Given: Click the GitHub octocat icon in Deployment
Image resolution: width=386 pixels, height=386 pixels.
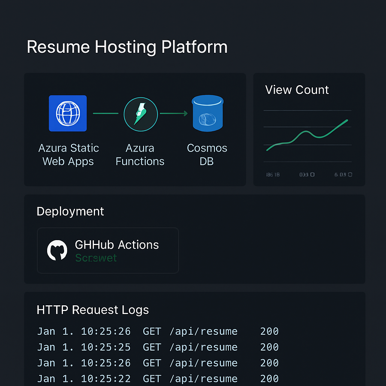Looking at the screenshot, I should [x=57, y=250].
